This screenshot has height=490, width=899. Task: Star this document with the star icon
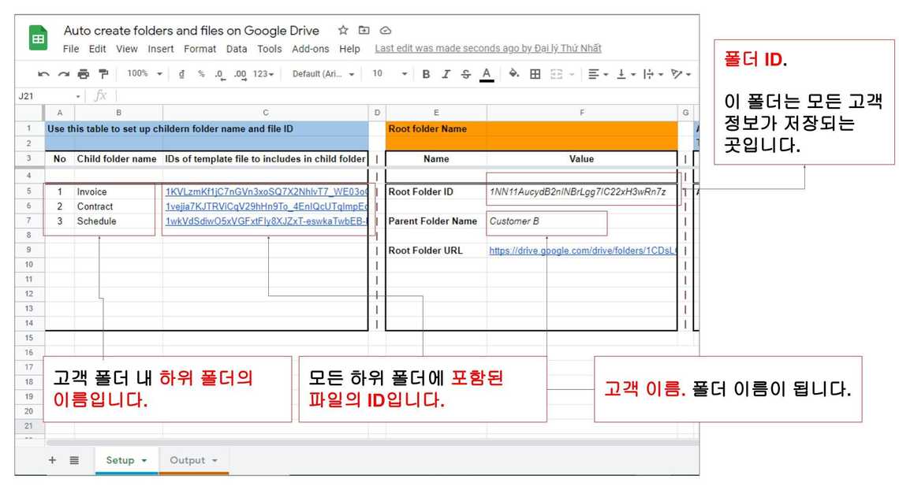pos(343,31)
